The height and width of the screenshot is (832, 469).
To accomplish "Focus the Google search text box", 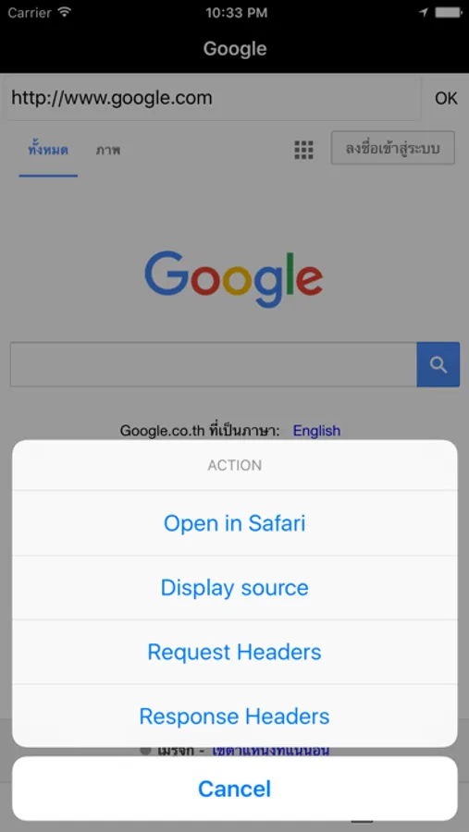I will click(x=214, y=364).
